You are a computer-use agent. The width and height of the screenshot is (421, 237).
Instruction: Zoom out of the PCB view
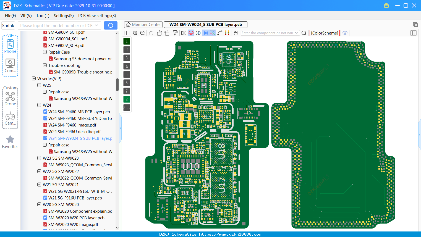pyautogui.click(x=143, y=33)
